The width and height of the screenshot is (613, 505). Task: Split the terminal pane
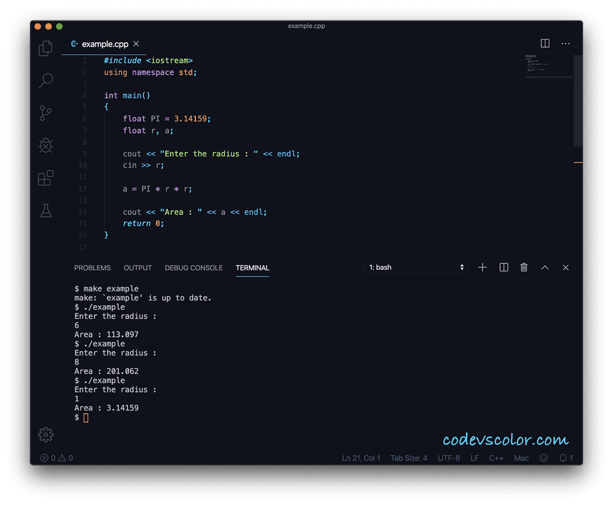click(x=503, y=268)
